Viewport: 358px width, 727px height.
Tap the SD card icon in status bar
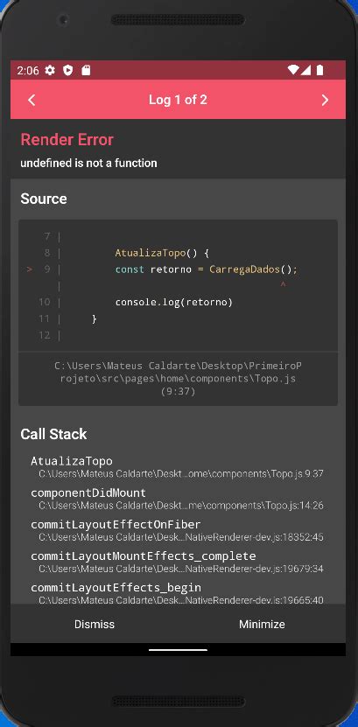86,70
